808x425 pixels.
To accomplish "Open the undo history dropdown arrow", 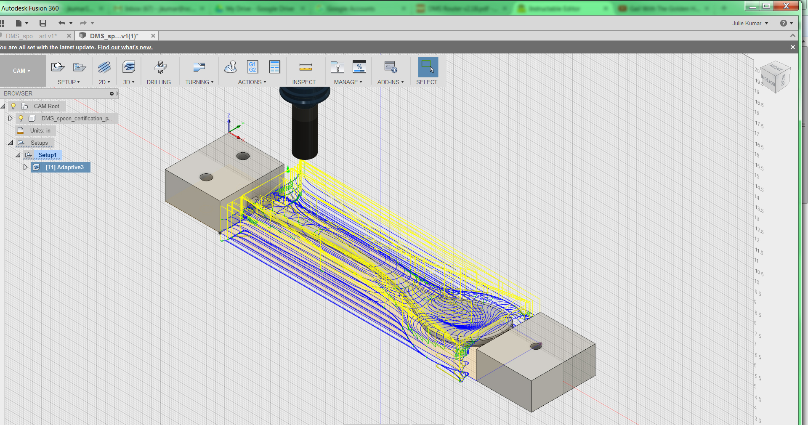I will [x=71, y=23].
